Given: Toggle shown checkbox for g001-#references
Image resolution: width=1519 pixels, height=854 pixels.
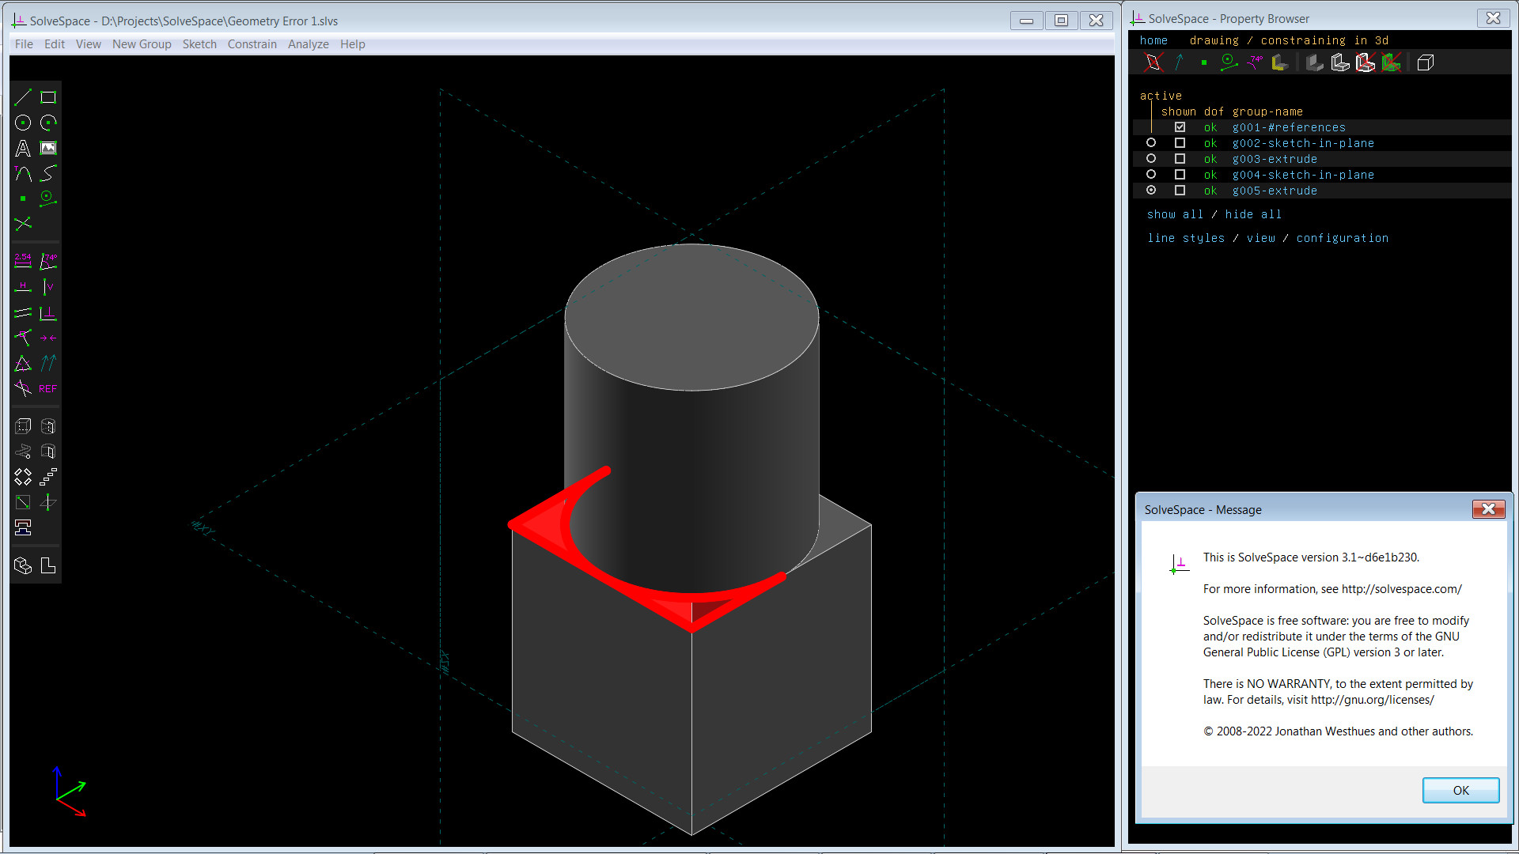Looking at the screenshot, I should [x=1180, y=127].
